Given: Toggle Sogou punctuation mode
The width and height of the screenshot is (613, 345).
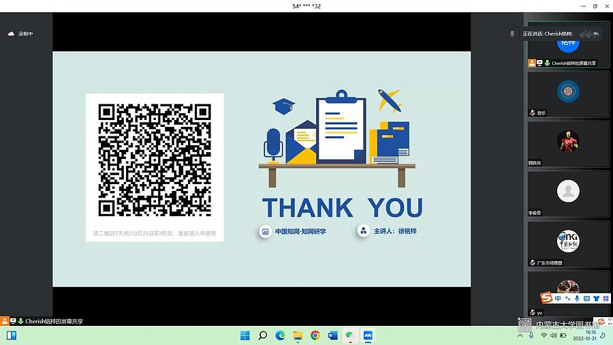Looking at the screenshot, I should pos(567,299).
